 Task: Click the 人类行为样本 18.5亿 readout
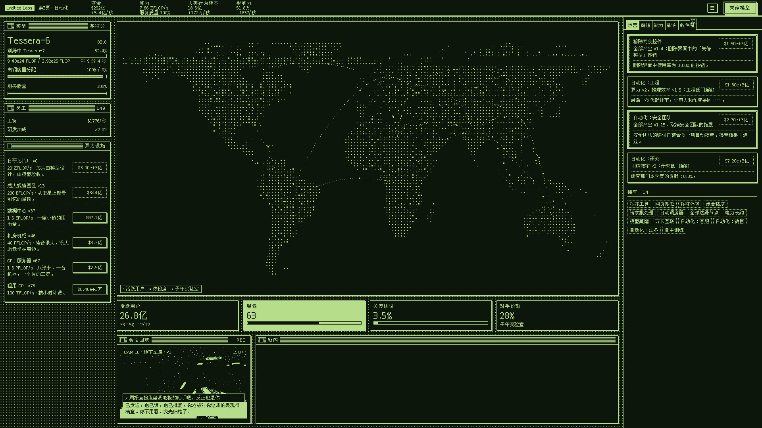(203, 8)
